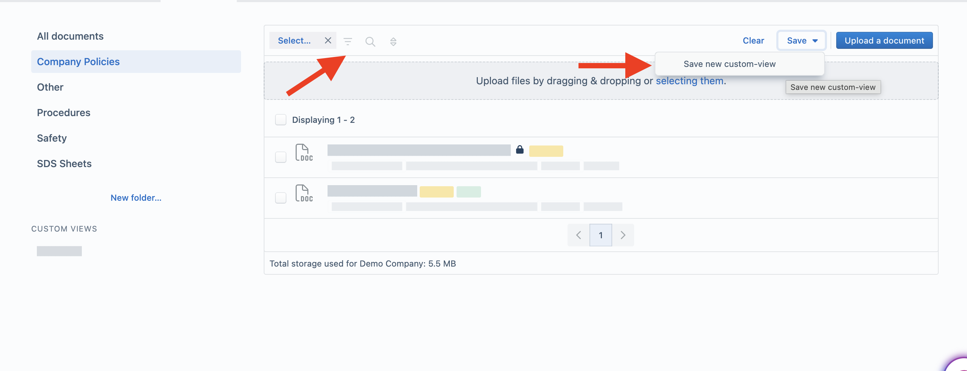Click the yellow tag on first document
Screen dimensions: 967x371
pos(546,151)
